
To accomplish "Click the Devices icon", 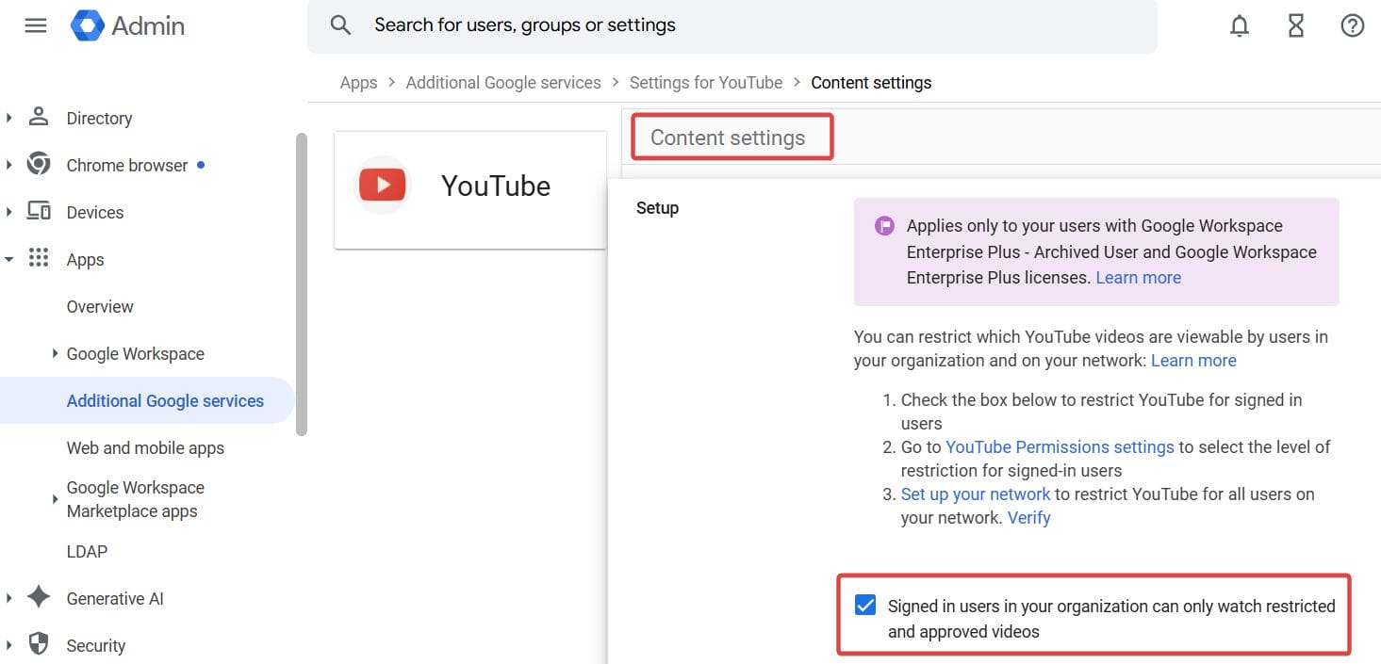I will pyautogui.click(x=39, y=211).
